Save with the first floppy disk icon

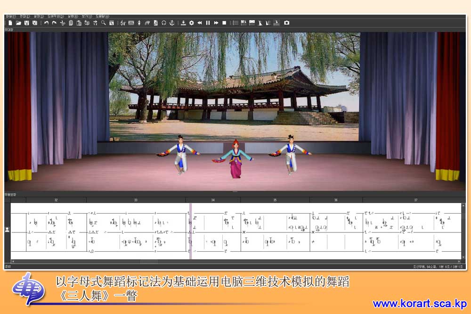click(x=27, y=23)
